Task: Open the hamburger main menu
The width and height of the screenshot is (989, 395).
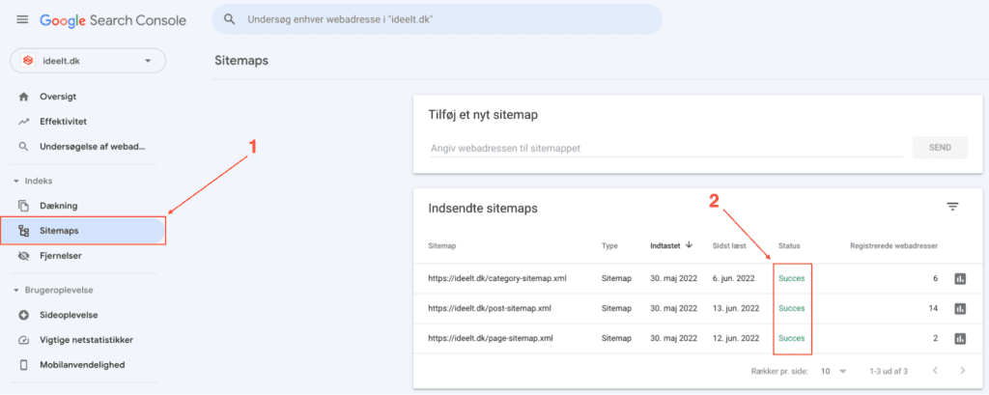Action: click(x=22, y=20)
